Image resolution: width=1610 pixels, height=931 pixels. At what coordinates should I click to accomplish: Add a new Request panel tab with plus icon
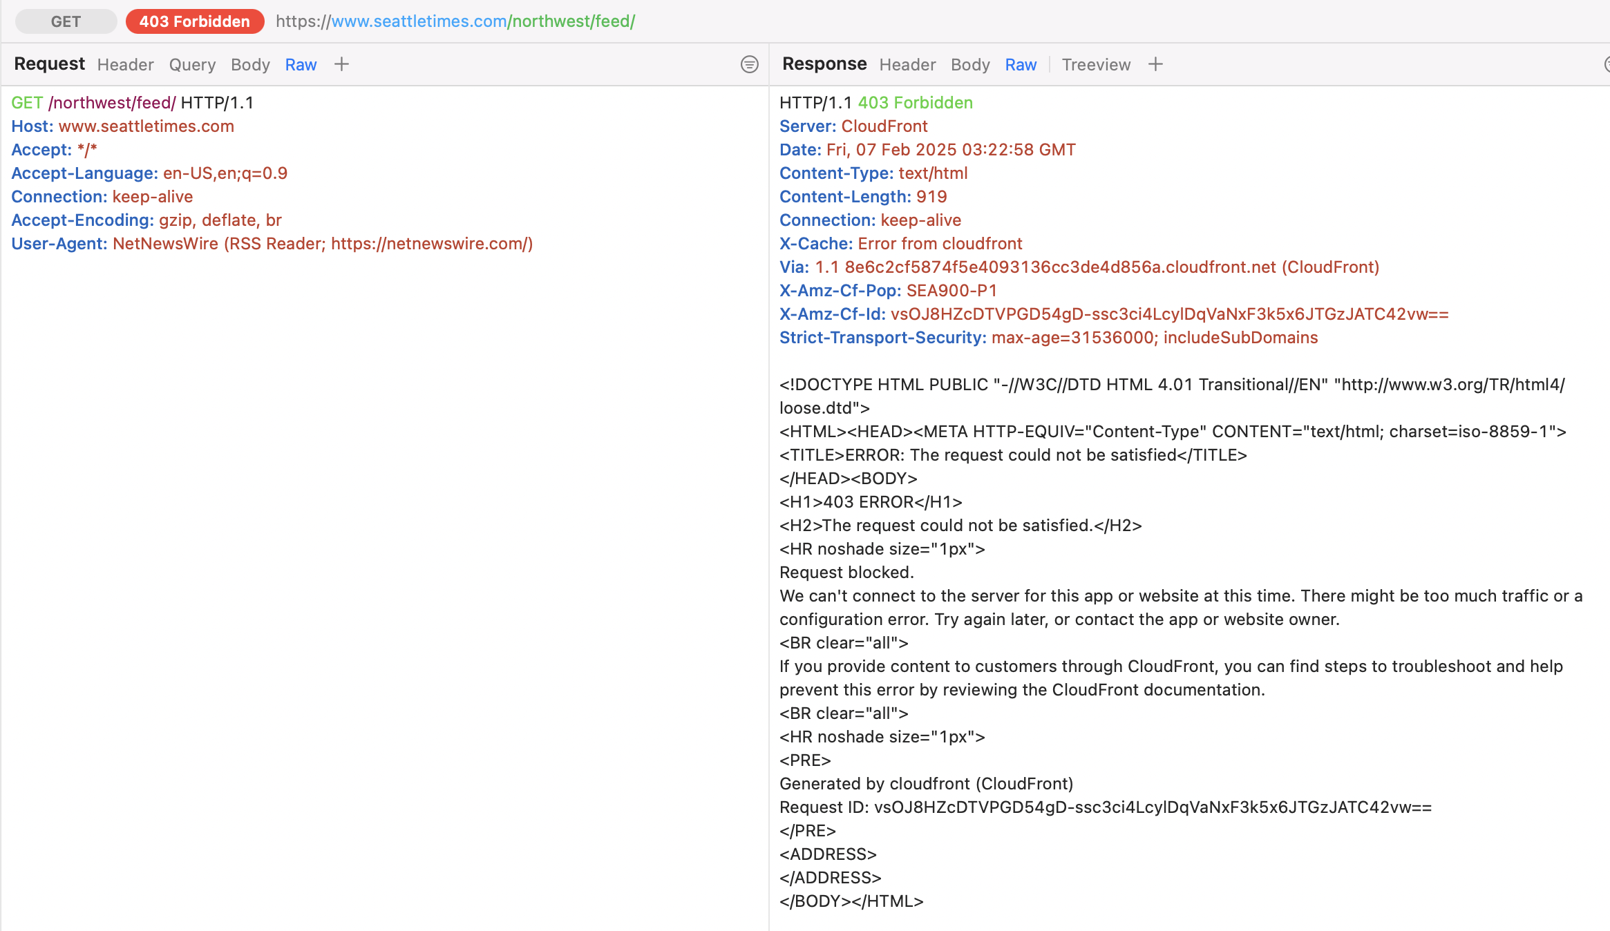pos(341,64)
